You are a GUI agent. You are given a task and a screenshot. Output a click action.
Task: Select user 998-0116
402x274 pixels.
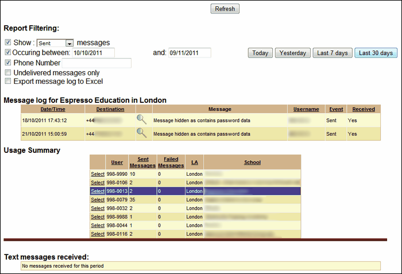[98, 234]
